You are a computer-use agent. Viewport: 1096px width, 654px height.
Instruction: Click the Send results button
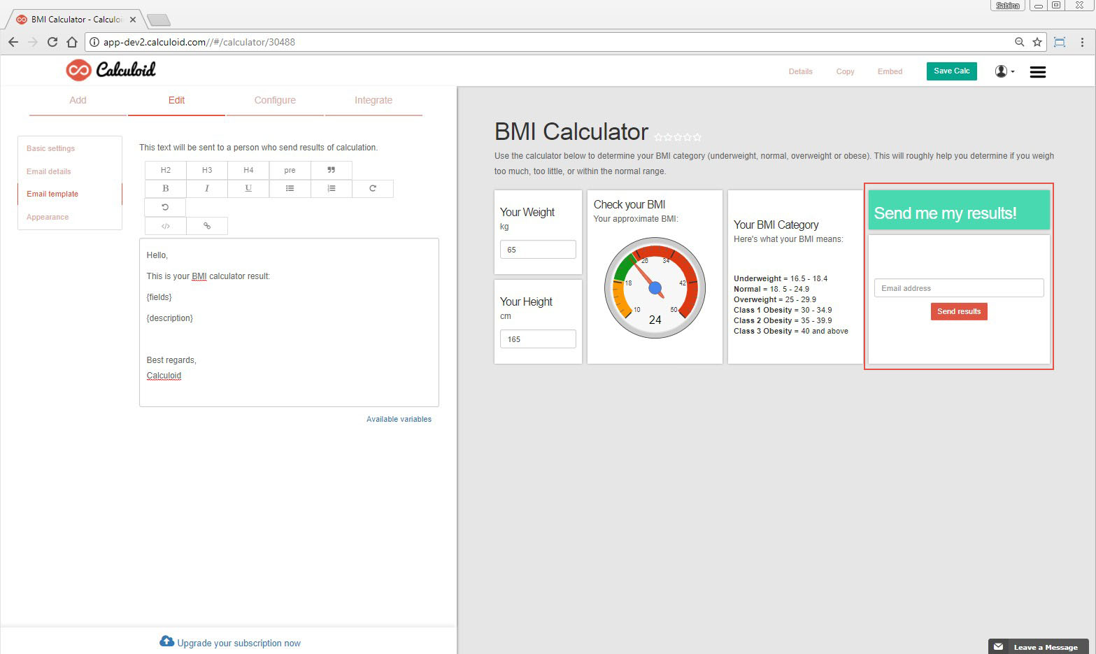pyautogui.click(x=959, y=311)
